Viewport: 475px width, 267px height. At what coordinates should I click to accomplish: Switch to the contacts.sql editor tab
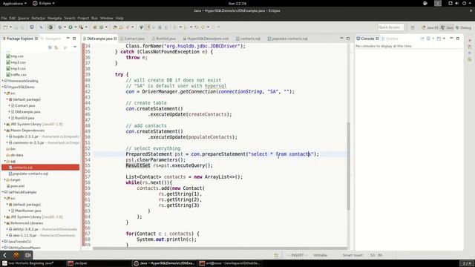[248, 39]
